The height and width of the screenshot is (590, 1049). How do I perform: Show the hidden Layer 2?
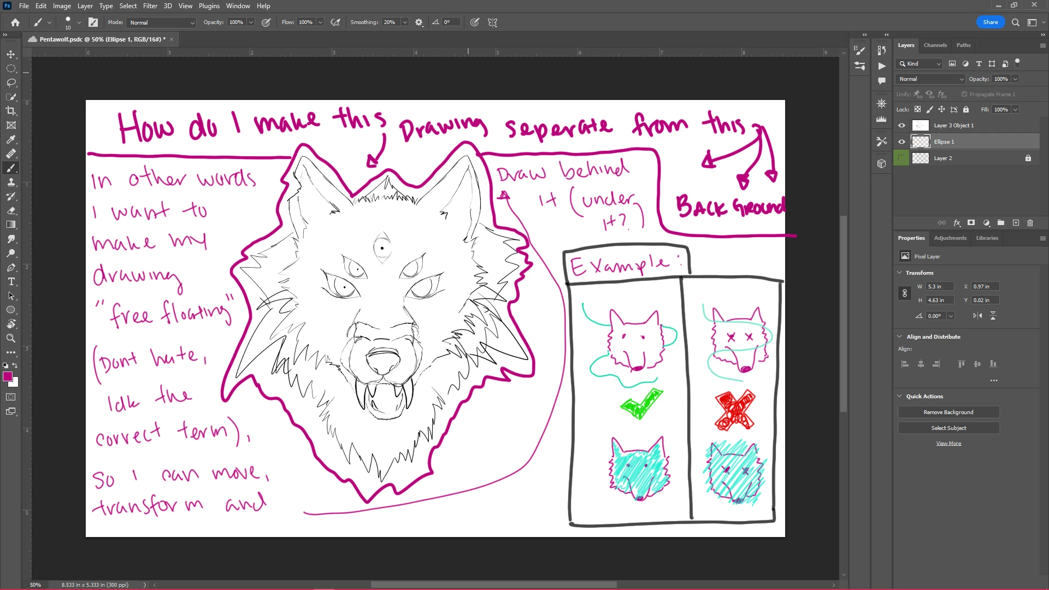tap(901, 158)
